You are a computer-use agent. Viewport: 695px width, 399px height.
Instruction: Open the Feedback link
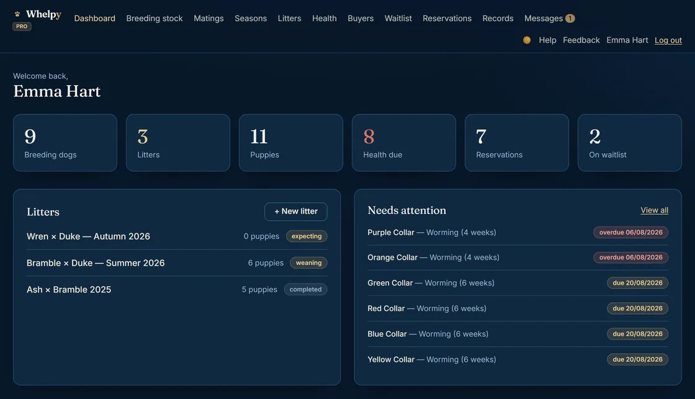pos(581,40)
